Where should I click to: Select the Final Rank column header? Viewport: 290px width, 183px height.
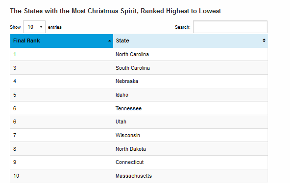pos(62,41)
